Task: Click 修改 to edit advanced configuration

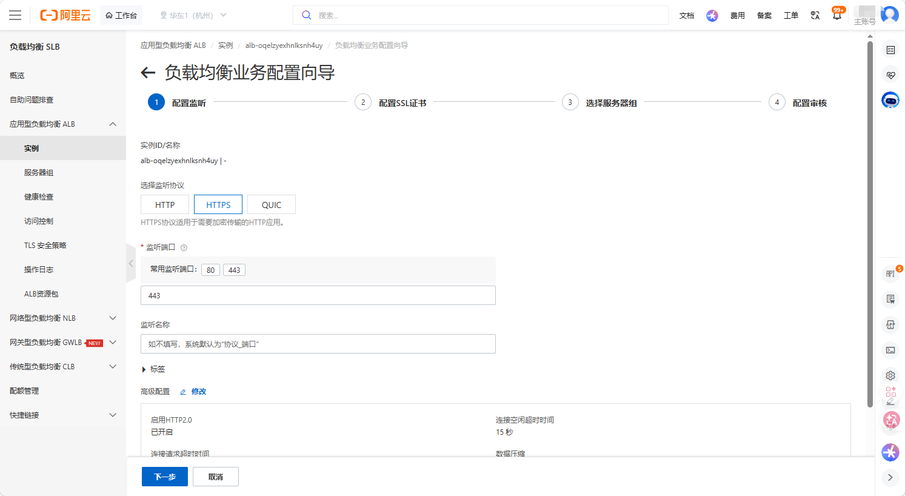Action: (193, 392)
